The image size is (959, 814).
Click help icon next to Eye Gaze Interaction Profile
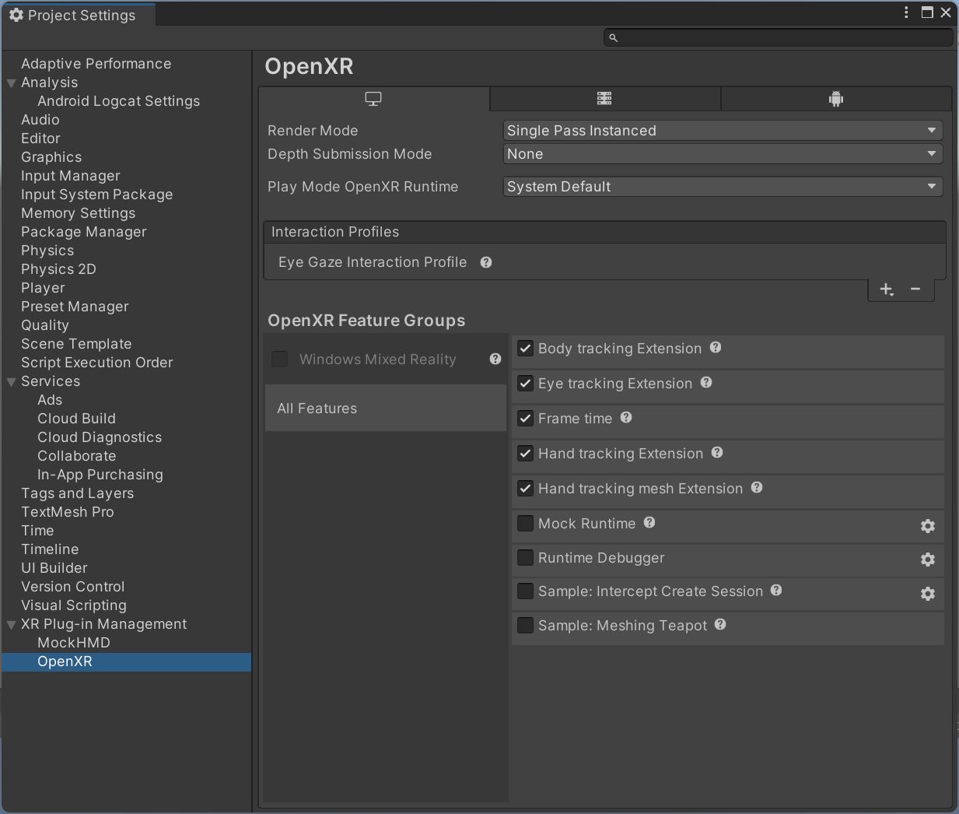point(486,262)
